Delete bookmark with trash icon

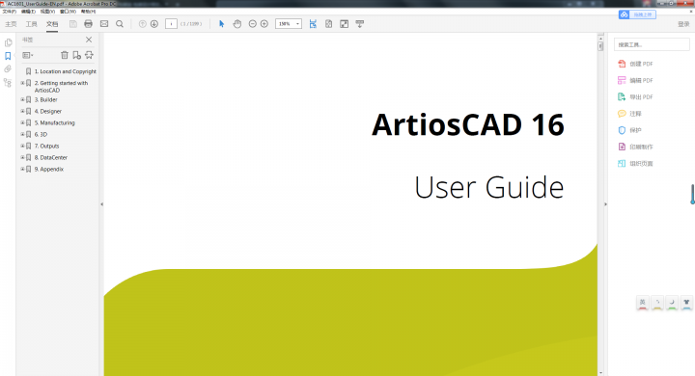click(65, 55)
